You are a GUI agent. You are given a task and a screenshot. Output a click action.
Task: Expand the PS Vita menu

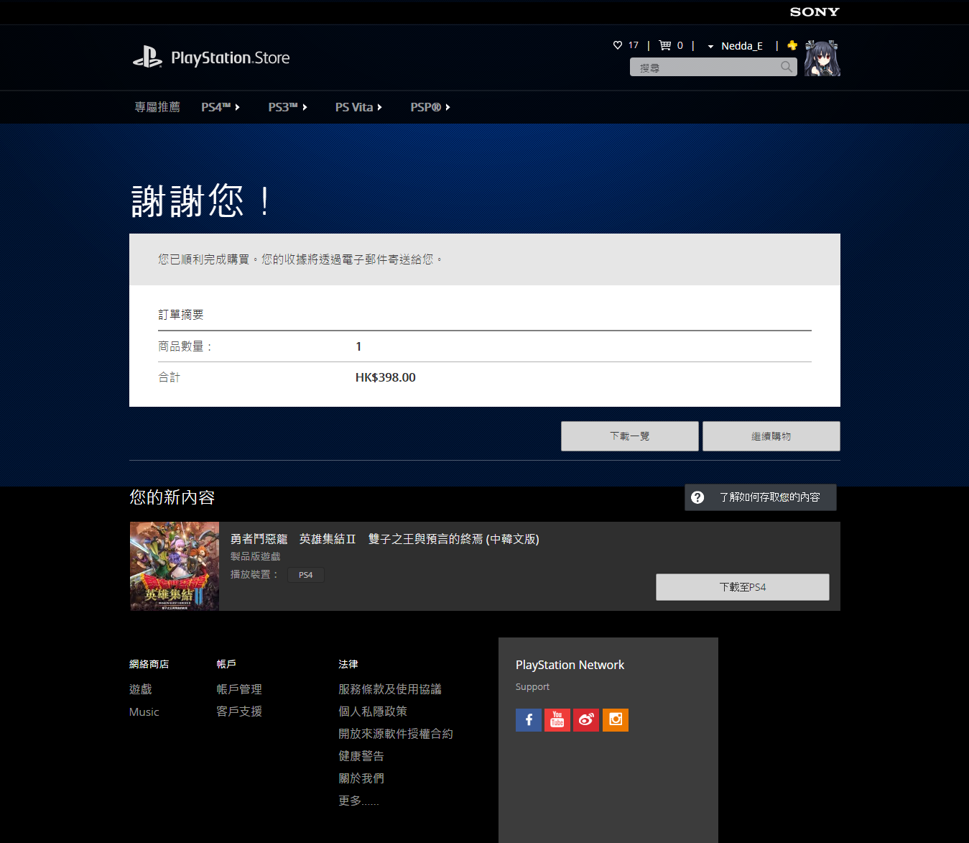[x=359, y=107]
